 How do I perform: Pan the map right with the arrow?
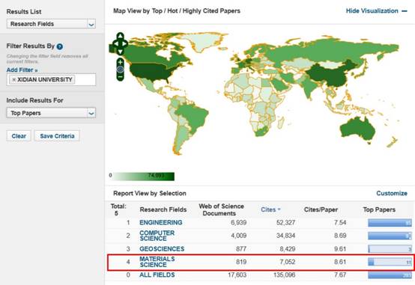(x=124, y=43)
